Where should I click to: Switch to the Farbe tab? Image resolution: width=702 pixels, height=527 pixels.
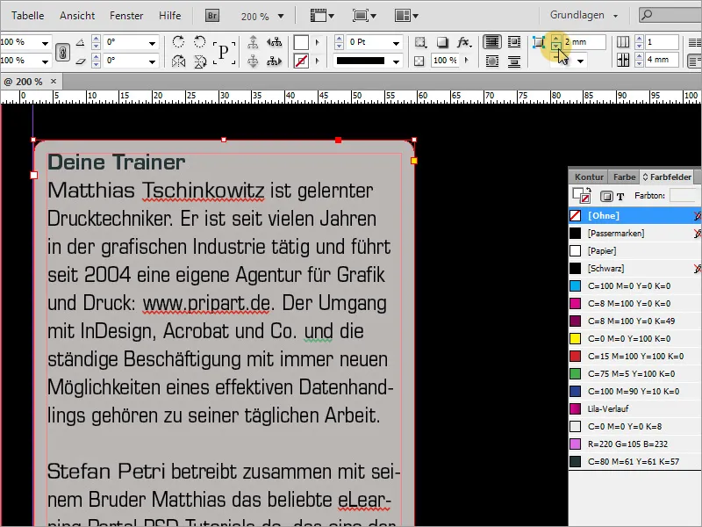pos(624,177)
